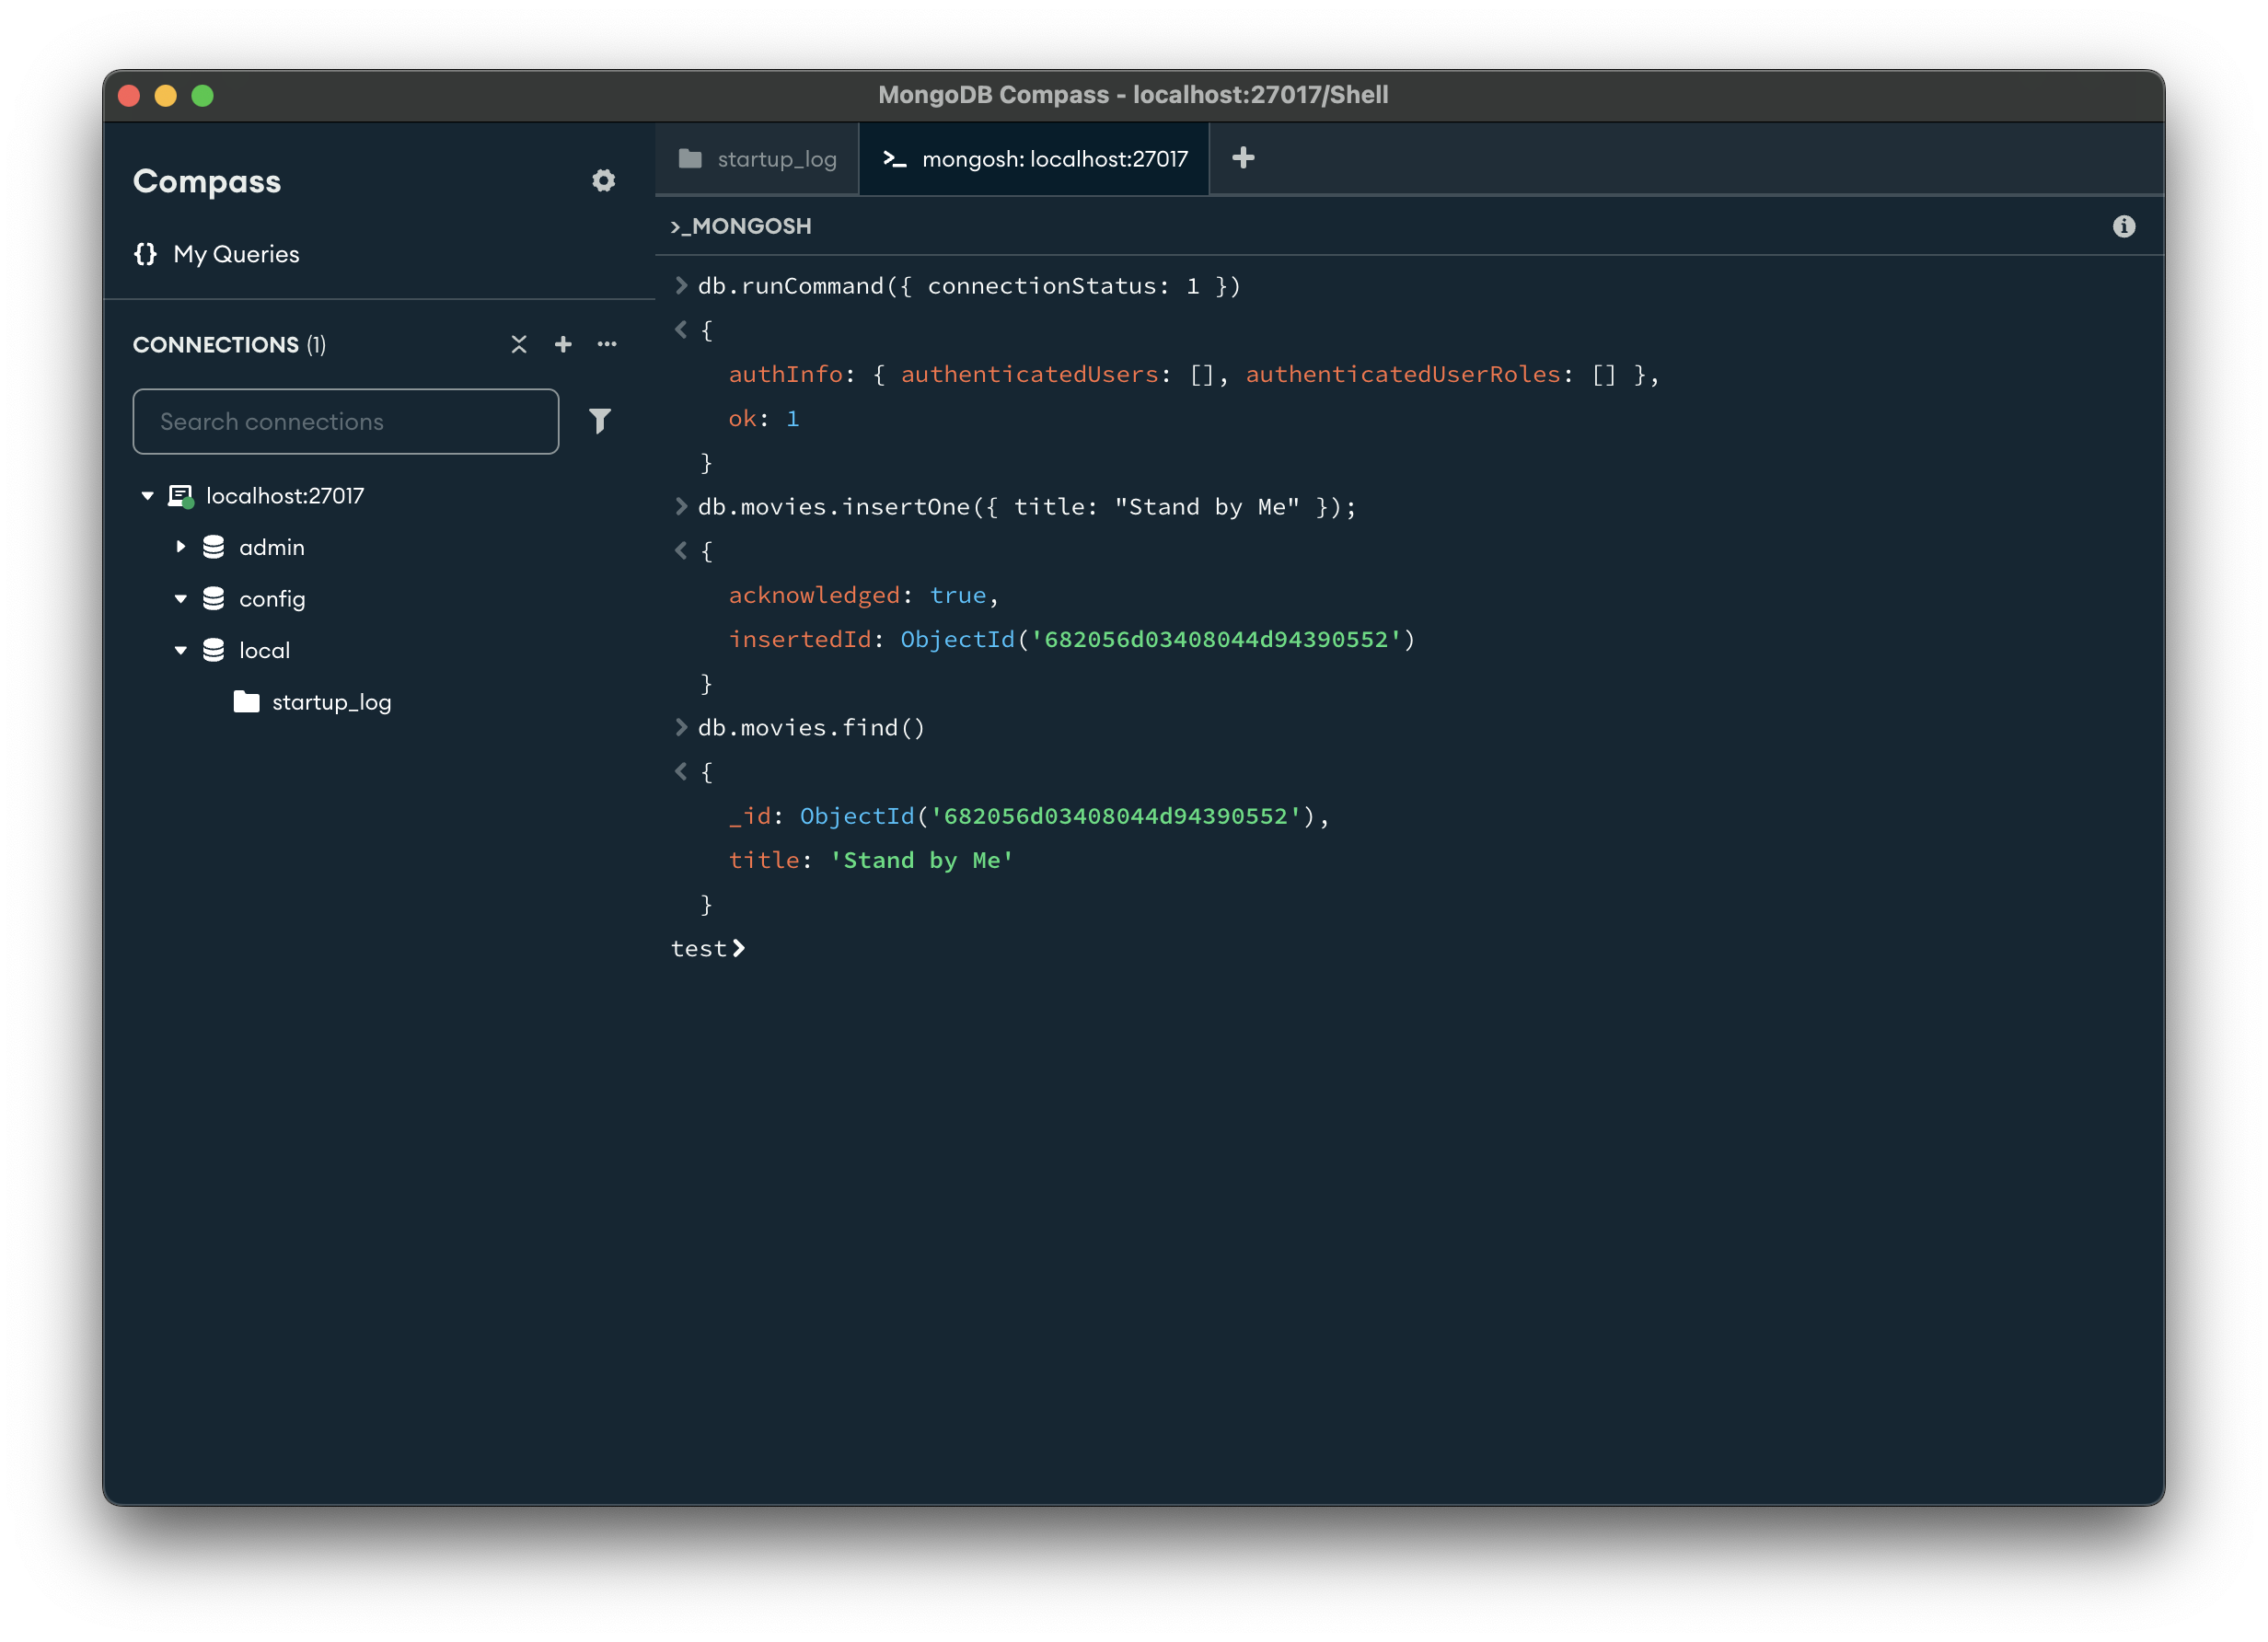The width and height of the screenshot is (2268, 1642).
Task: Click the db.movies.insertOne command line
Action: 1027,507
